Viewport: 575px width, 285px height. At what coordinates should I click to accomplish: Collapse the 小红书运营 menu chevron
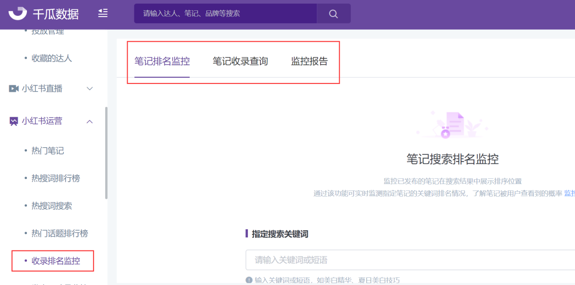pyautogui.click(x=90, y=121)
